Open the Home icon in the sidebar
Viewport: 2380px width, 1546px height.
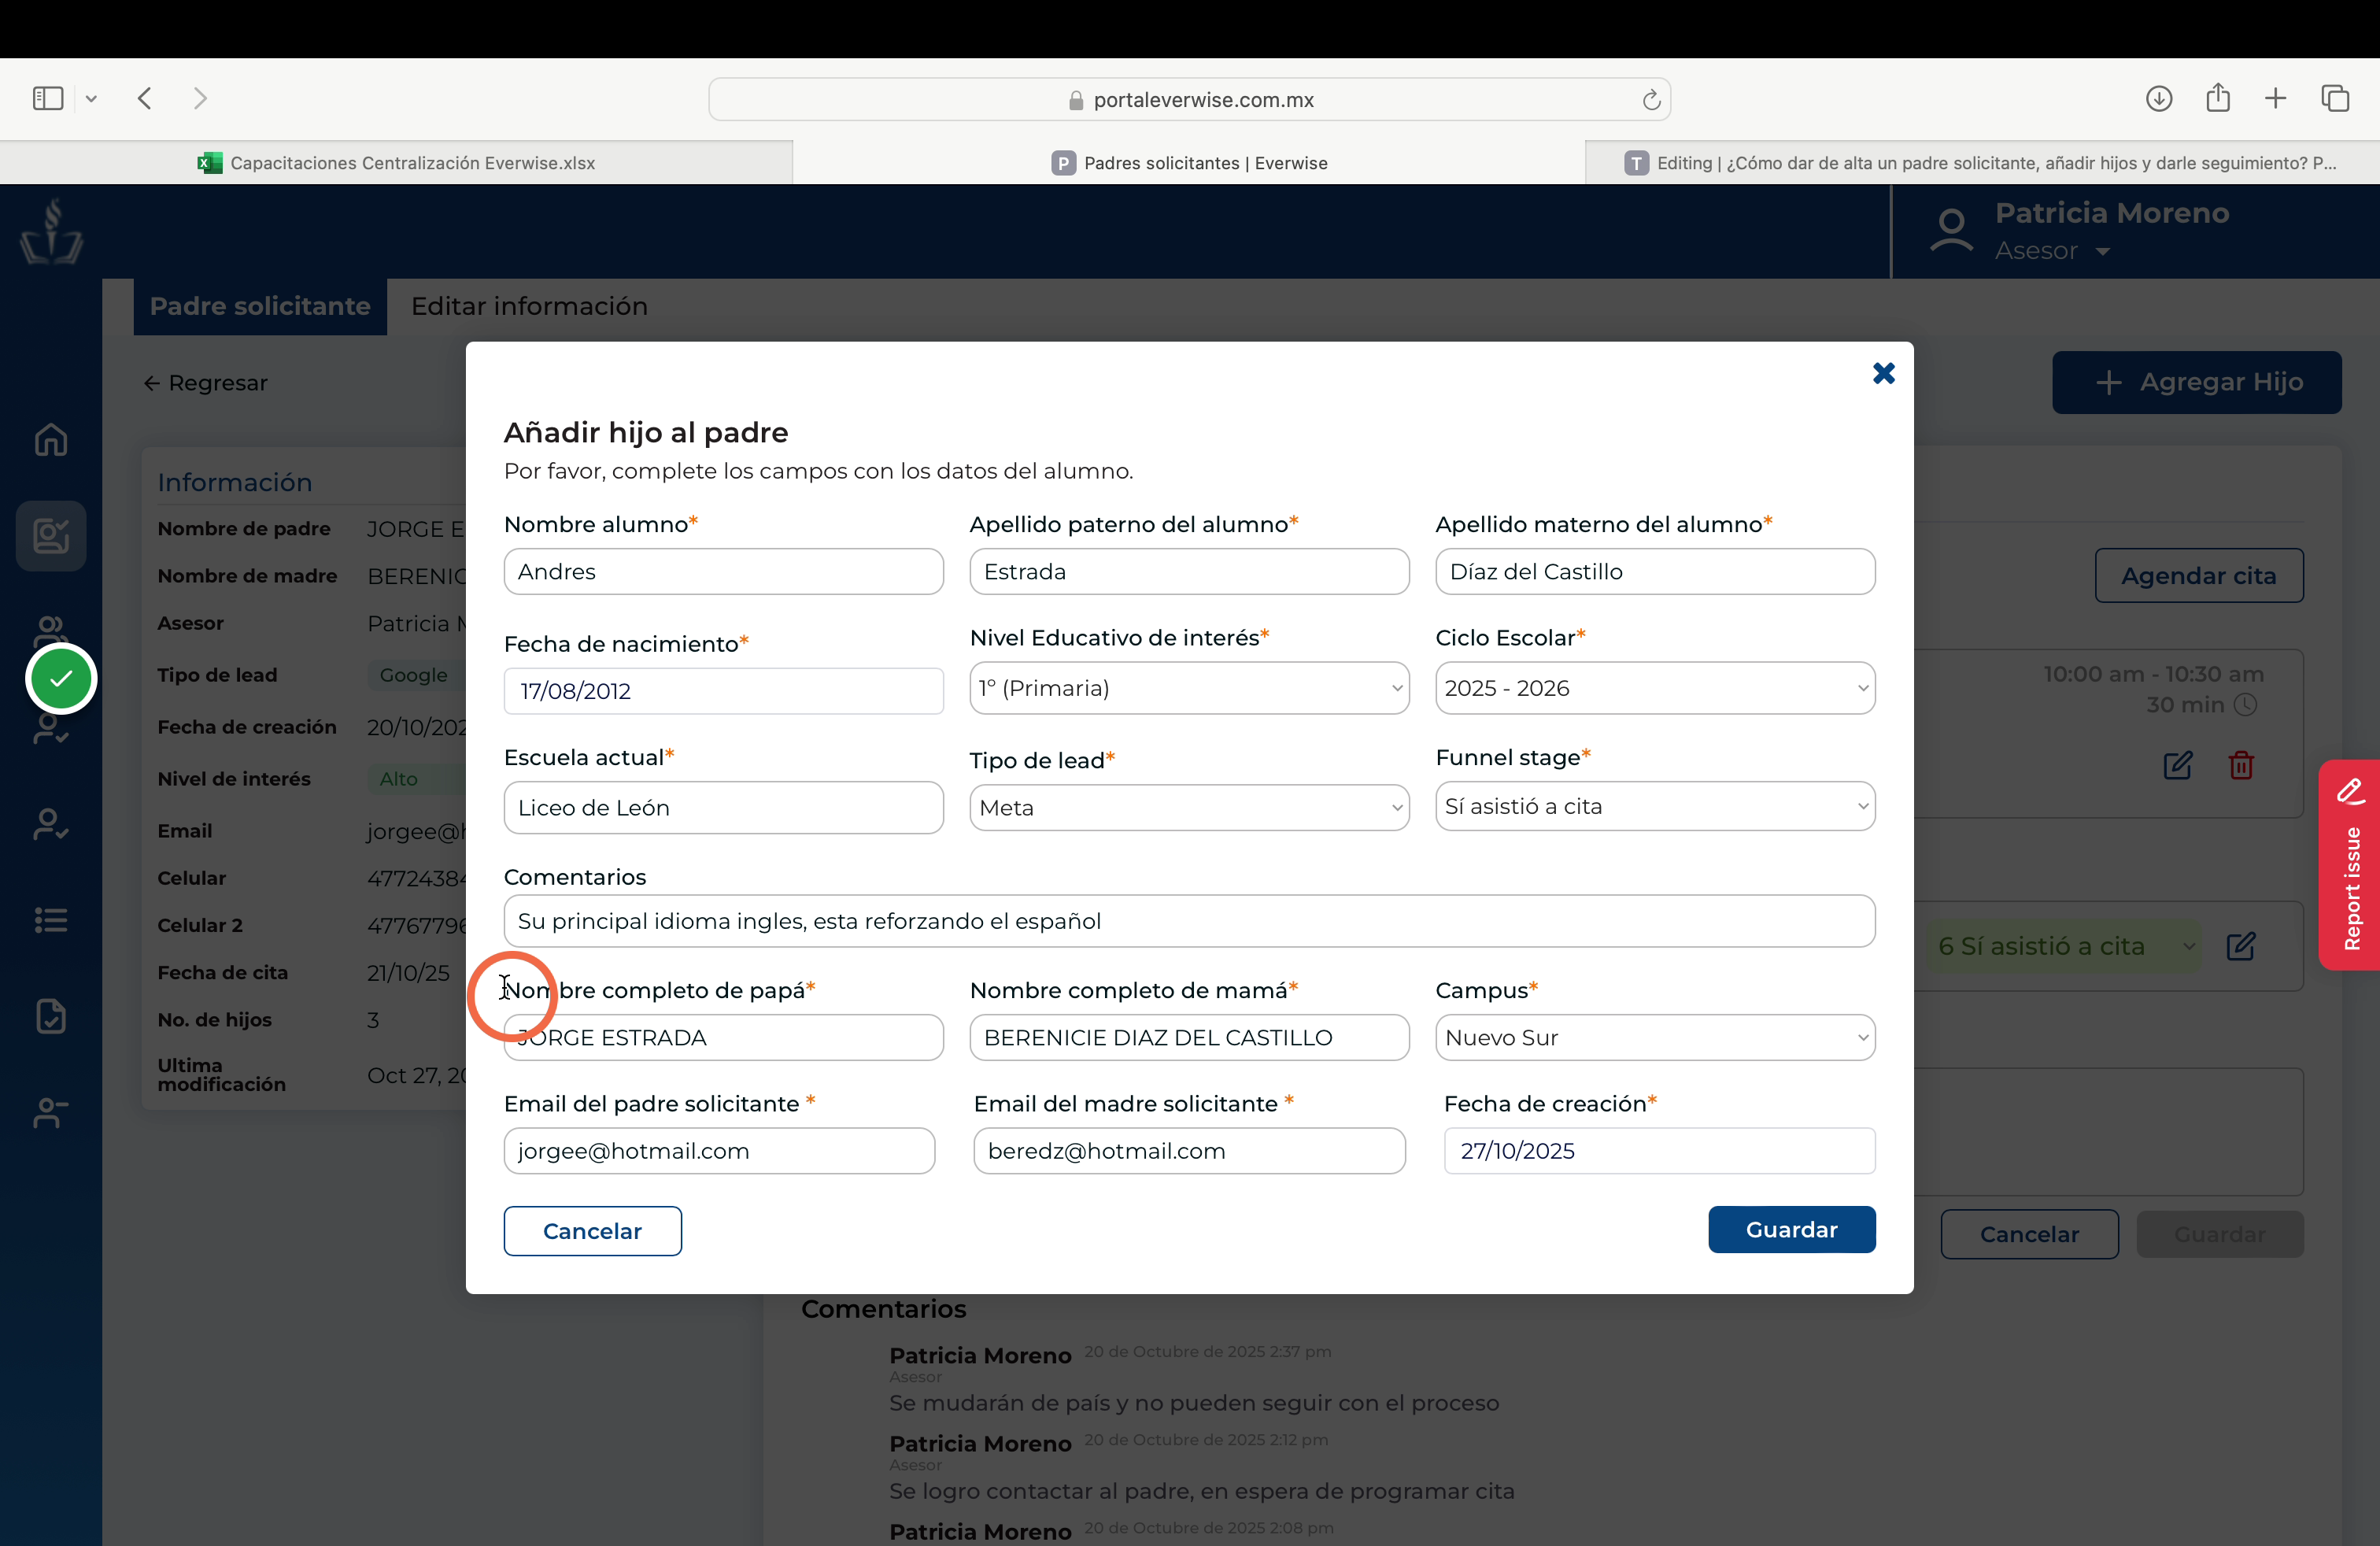[x=51, y=439]
